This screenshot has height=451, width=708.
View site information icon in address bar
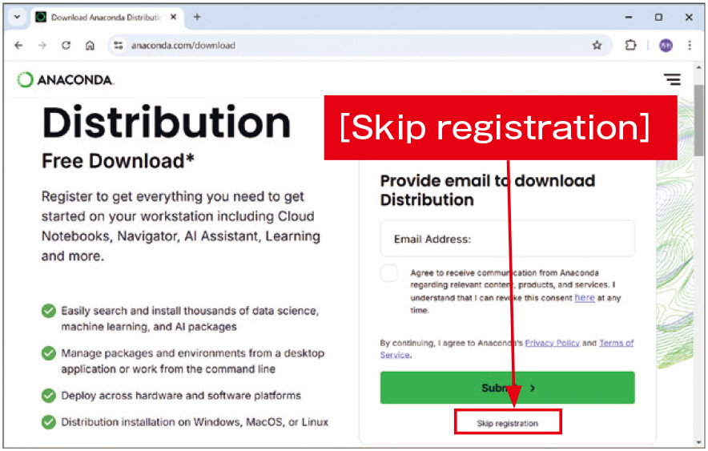coord(119,46)
